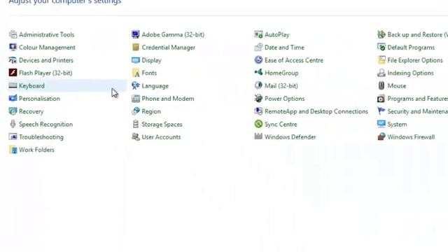Click the Ease of Access Centre icon
Viewport: 448px width, 252px height.
click(258, 60)
